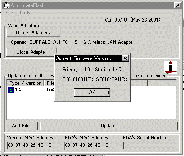Click the Close Adapter button
The width and height of the screenshot is (184, 156).
coord(31,52)
